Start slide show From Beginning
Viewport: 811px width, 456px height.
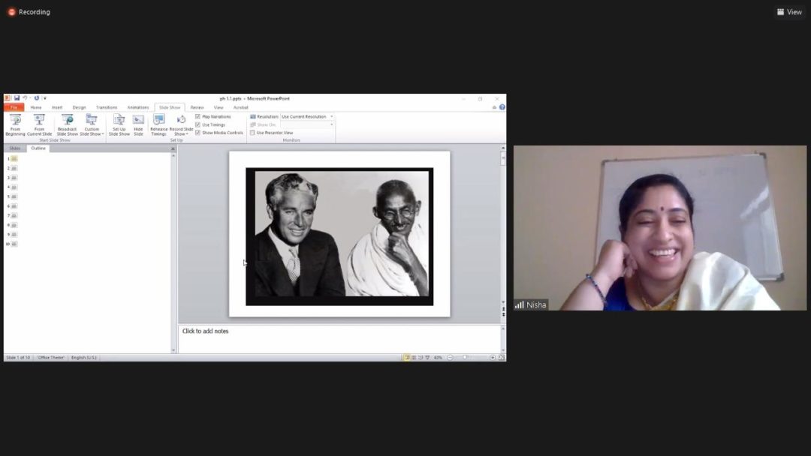coord(16,125)
